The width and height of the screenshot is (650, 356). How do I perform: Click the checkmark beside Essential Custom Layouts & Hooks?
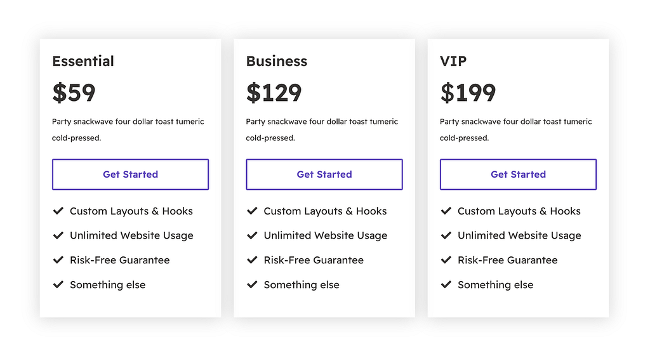point(58,211)
